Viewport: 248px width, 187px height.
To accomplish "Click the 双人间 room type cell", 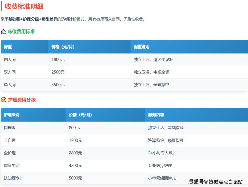I will point(10,72).
